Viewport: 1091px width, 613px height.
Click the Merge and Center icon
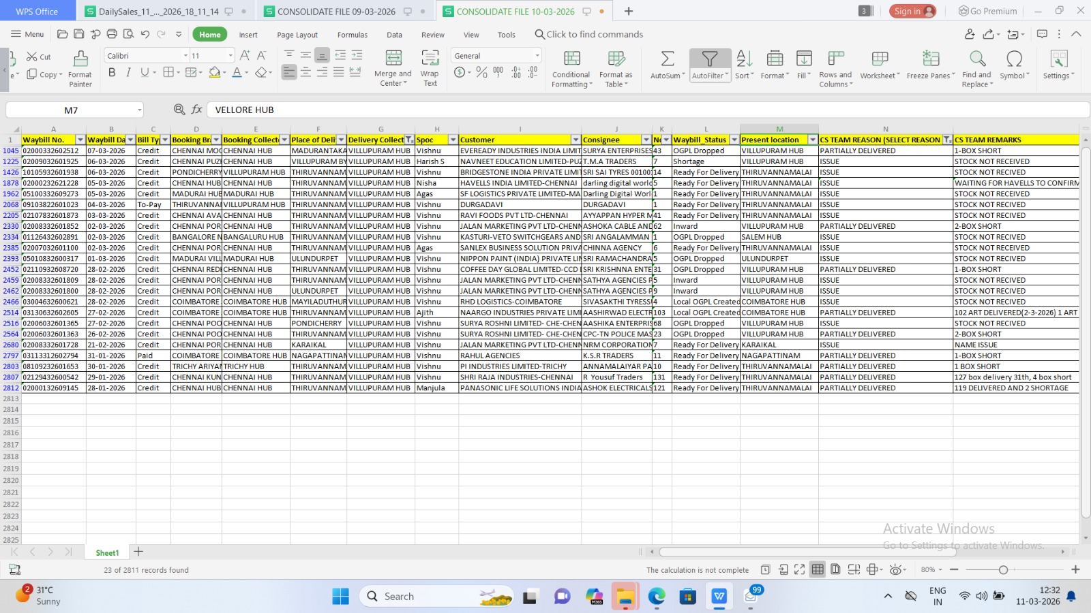(393, 59)
